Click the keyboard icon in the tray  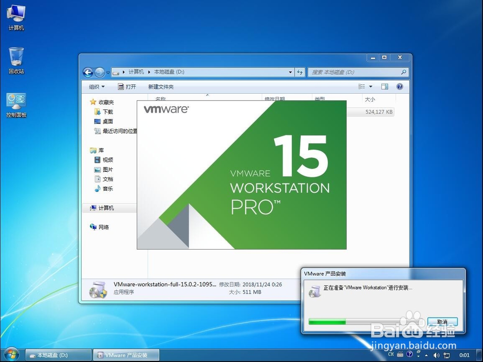[x=400, y=354]
